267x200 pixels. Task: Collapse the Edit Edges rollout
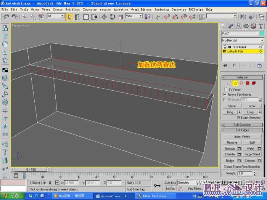[x=242, y=130]
